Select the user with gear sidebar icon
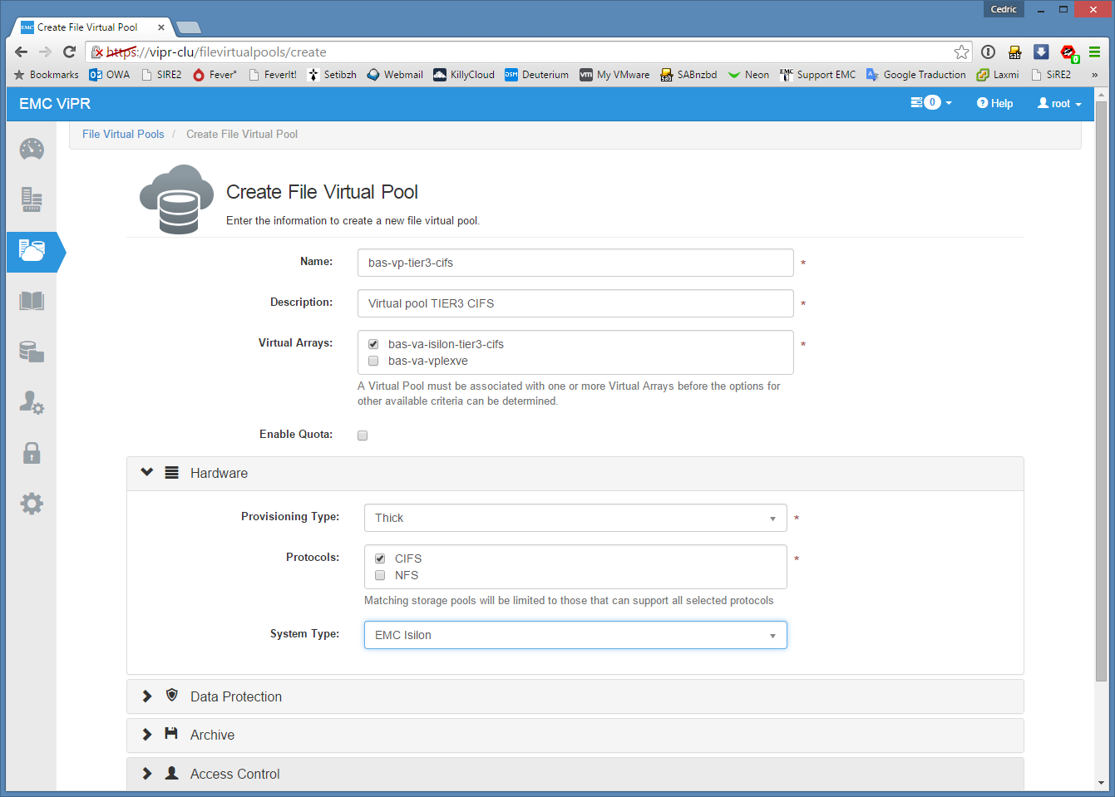This screenshot has height=797, width=1115. 32,402
